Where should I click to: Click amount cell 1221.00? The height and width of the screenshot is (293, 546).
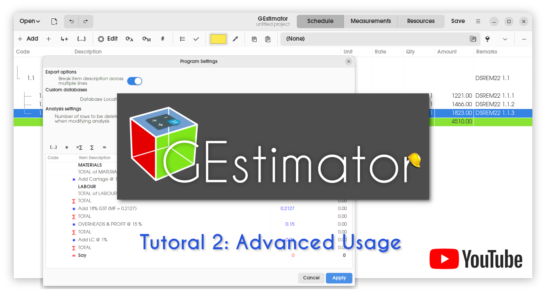coord(462,96)
